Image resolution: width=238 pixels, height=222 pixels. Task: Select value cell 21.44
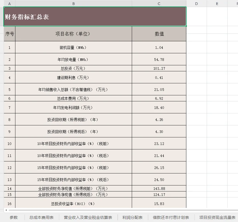coord(159,155)
